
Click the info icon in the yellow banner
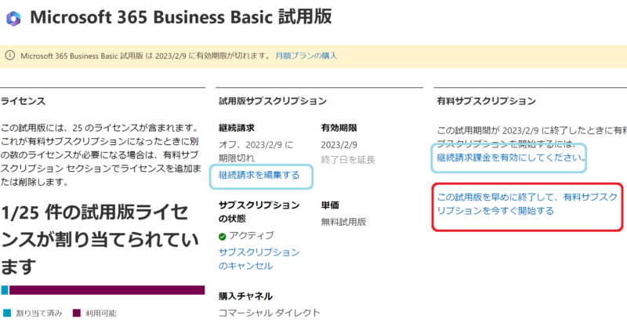point(9,56)
